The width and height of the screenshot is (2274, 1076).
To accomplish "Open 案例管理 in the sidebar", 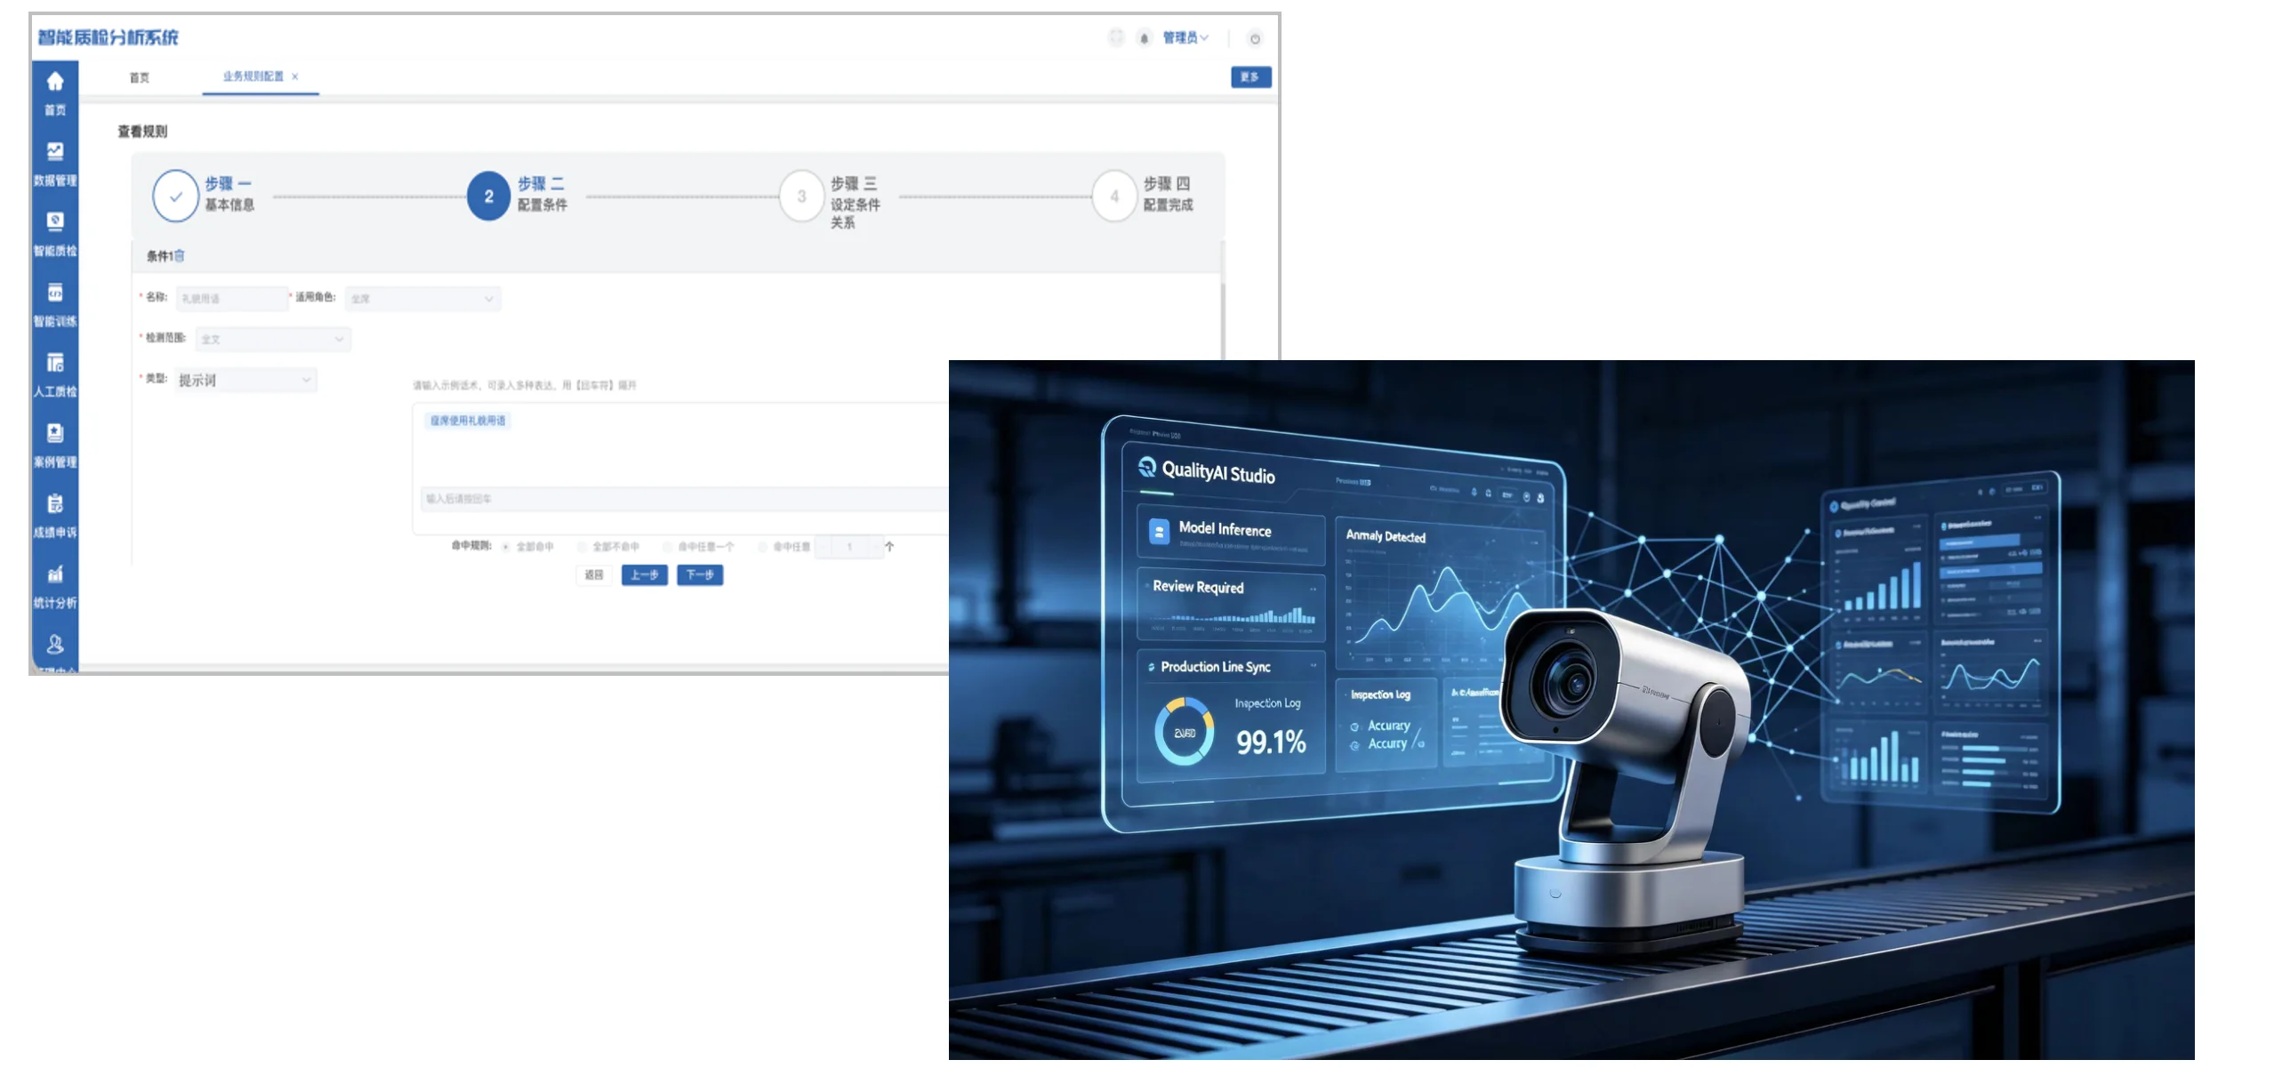I will click(x=55, y=445).
